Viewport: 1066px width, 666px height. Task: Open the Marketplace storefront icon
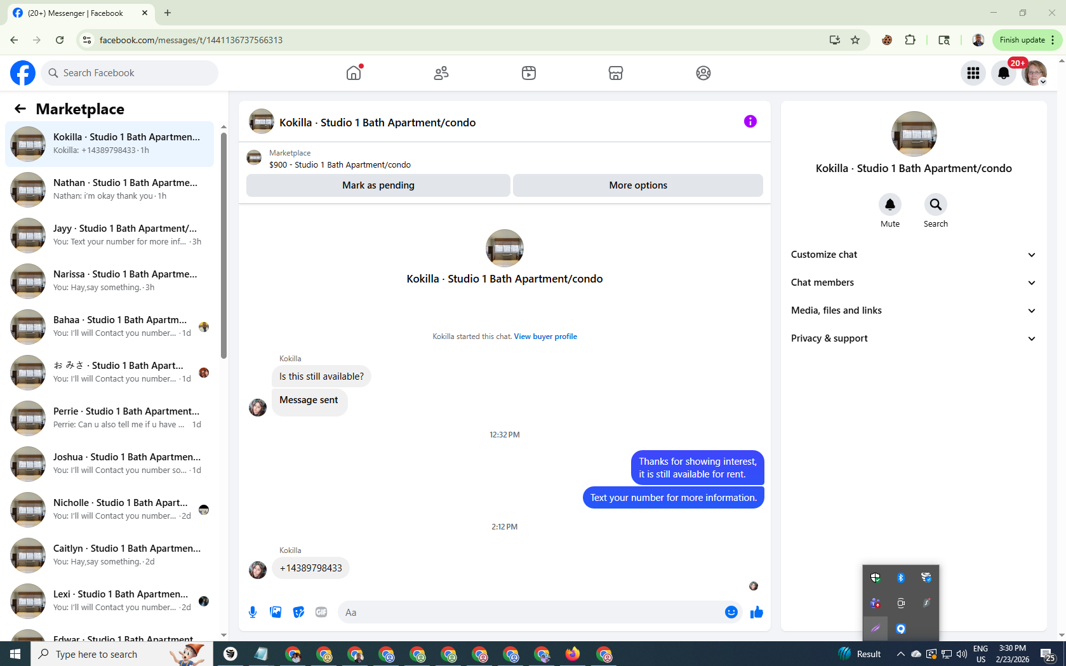tap(616, 73)
